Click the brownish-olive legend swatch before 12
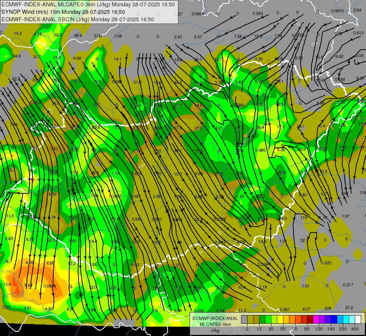Viewport: 366px width, 336px height. click(256, 319)
